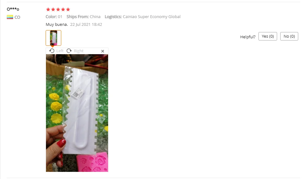Click 'Cainiao Super Economy Global' logistics text
Viewport: 306px width, 179px height.
point(151,16)
